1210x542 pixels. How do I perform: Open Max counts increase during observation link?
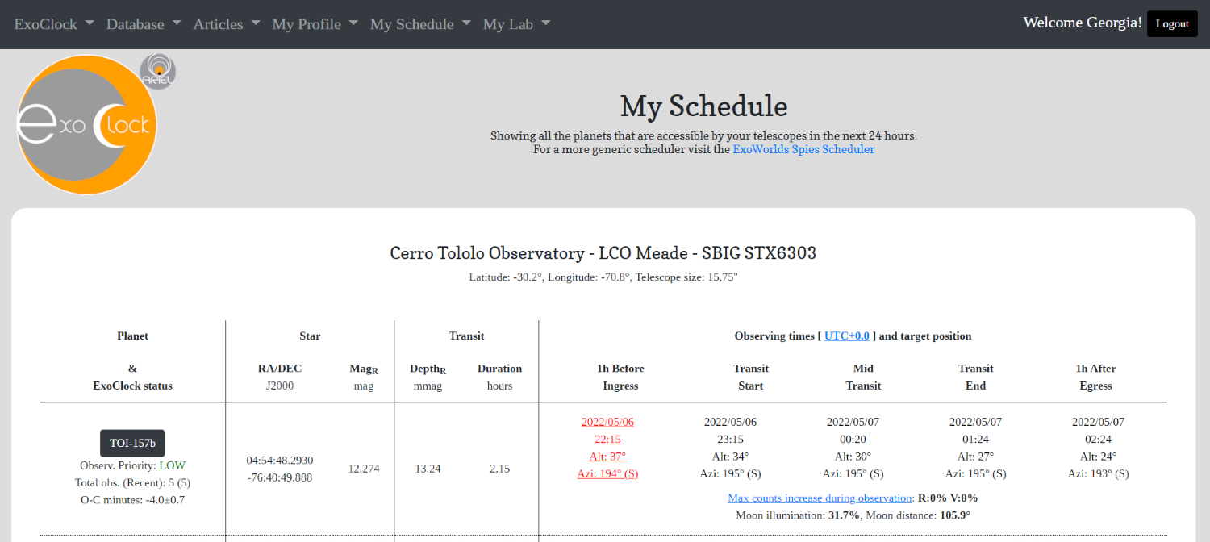click(x=820, y=498)
